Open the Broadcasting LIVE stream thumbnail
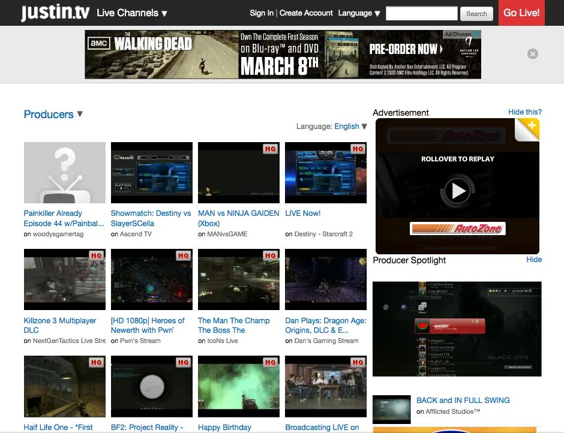Viewport: 564px width, 433px height. pyautogui.click(x=326, y=387)
